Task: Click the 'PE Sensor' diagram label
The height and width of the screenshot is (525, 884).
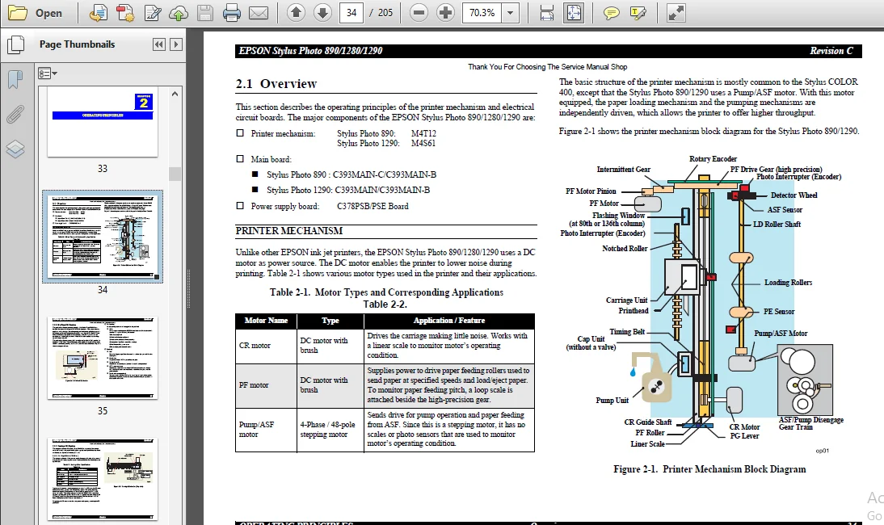Action: (x=779, y=312)
